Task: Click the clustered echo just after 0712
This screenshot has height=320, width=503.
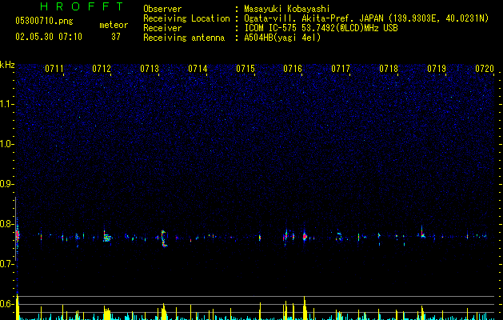Action: pyautogui.click(x=107, y=238)
